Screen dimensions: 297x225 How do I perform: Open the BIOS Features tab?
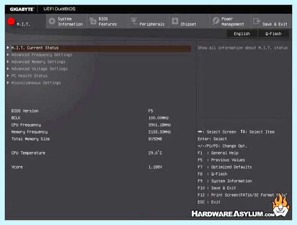(107, 21)
